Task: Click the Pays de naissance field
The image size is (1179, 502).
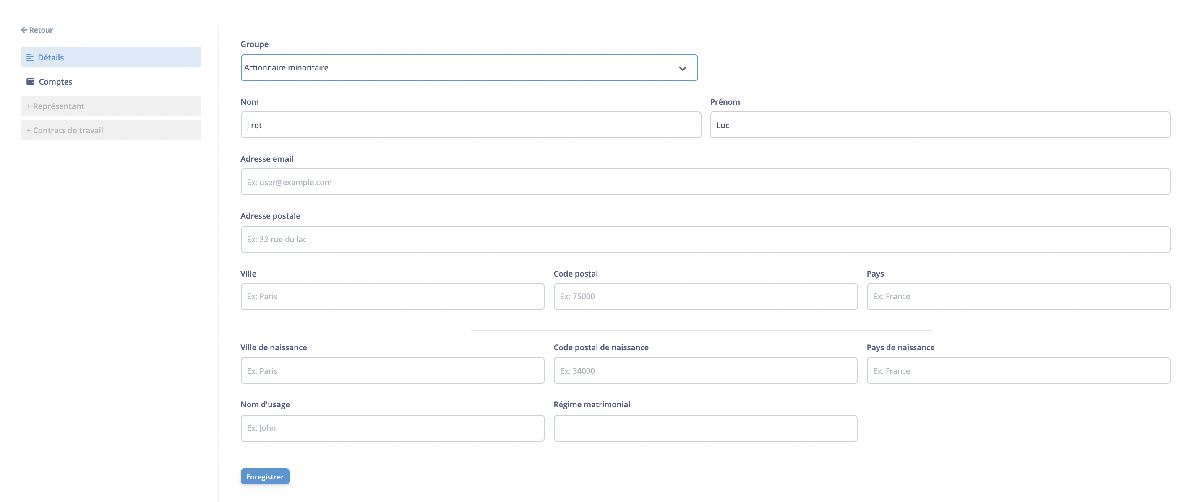Action: (x=1018, y=370)
